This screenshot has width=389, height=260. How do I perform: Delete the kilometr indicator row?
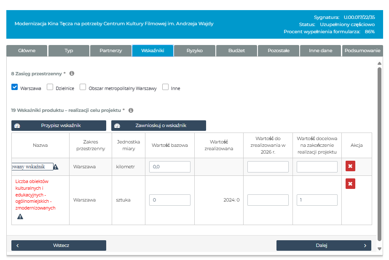350,166
